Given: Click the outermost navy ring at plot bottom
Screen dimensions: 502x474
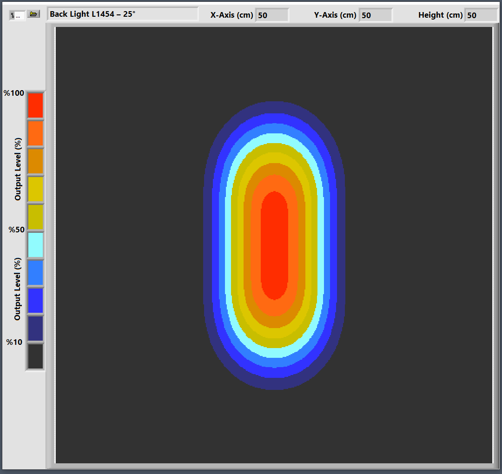Looking at the screenshot, I should 274,384.
